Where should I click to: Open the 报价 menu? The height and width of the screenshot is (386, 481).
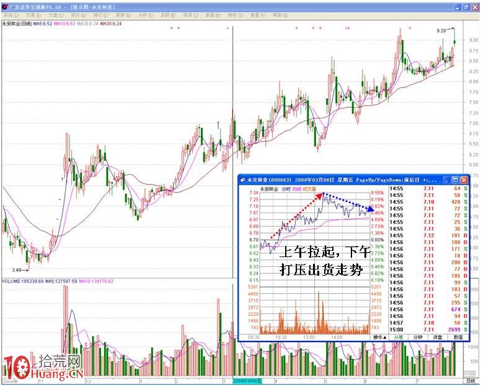[x=78, y=15]
